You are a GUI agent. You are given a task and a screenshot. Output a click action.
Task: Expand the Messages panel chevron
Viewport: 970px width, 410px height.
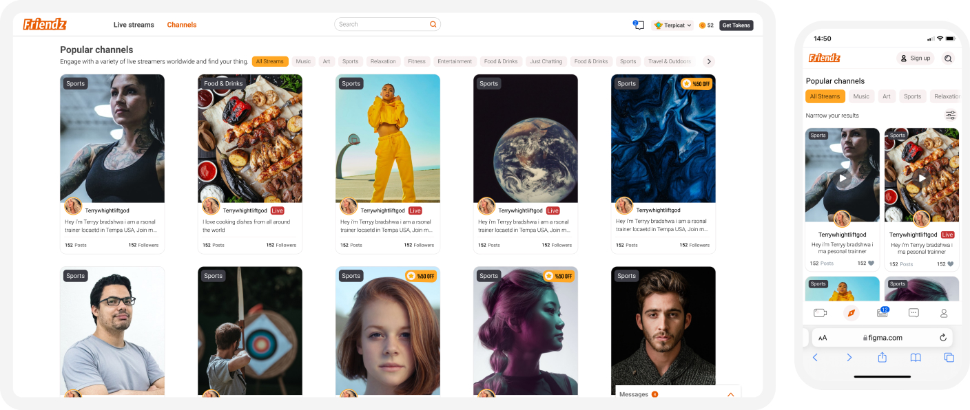730,395
